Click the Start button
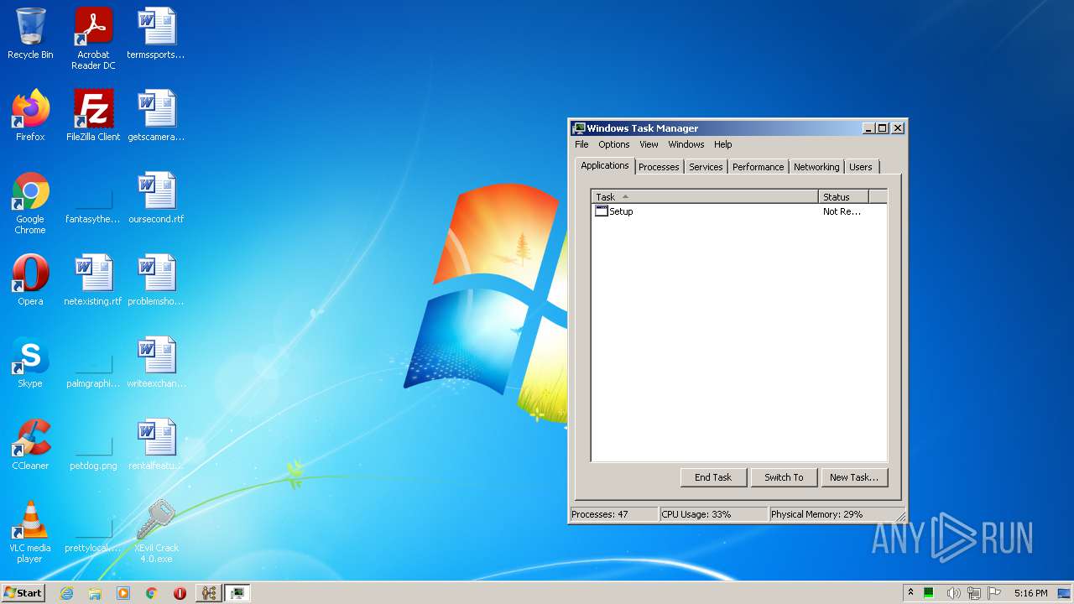1074x604 pixels. [x=23, y=593]
